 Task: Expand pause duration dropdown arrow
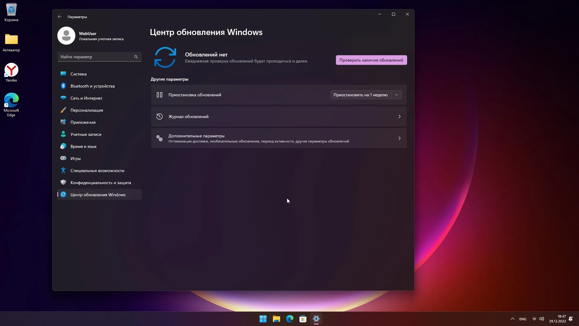[x=397, y=95]
